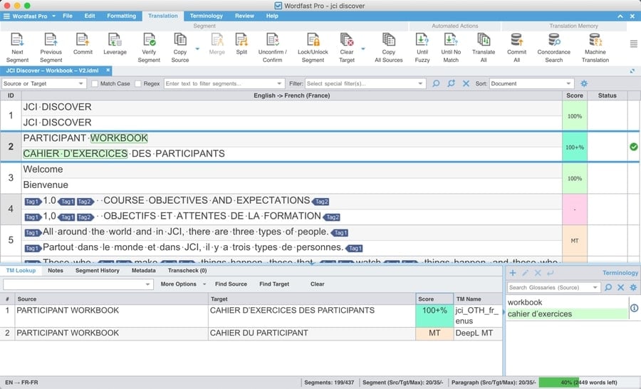The image size is (641, 389).
Task: Open the Notes tab
Action: (x=55, y=271)
